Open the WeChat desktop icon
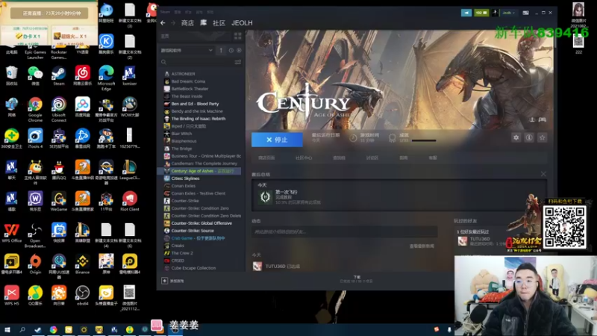 [x=35, y=76]
